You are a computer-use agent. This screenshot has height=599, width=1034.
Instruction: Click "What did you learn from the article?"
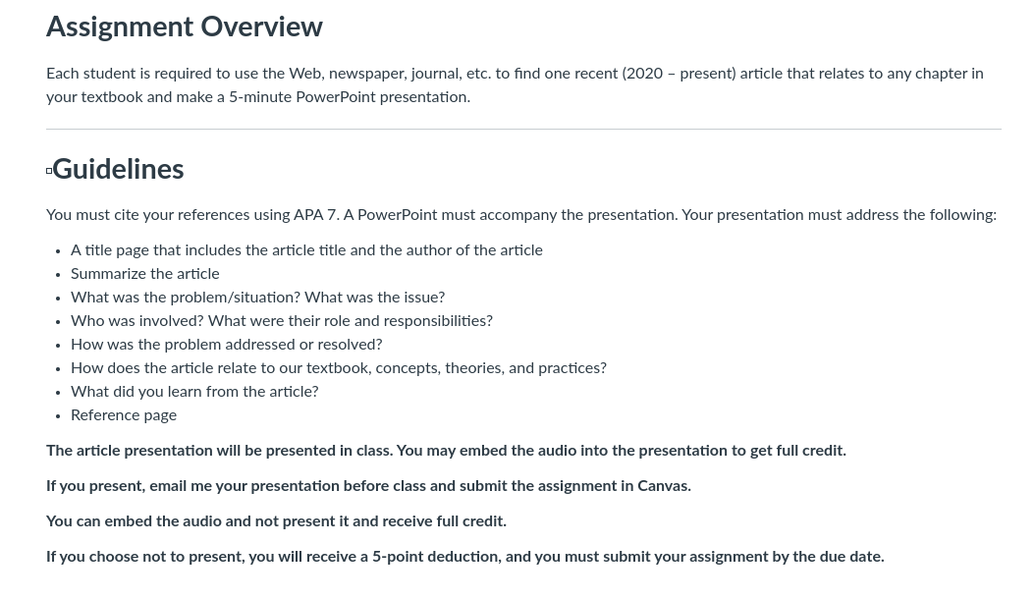coord(194,392)
